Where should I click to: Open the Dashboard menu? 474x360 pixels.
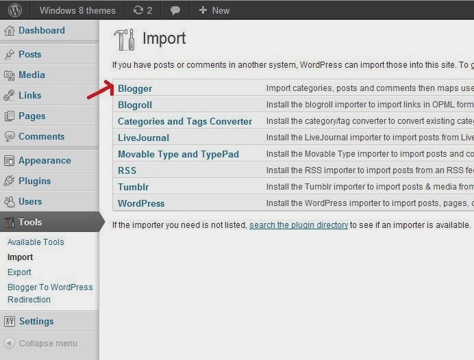pos(42,31)
